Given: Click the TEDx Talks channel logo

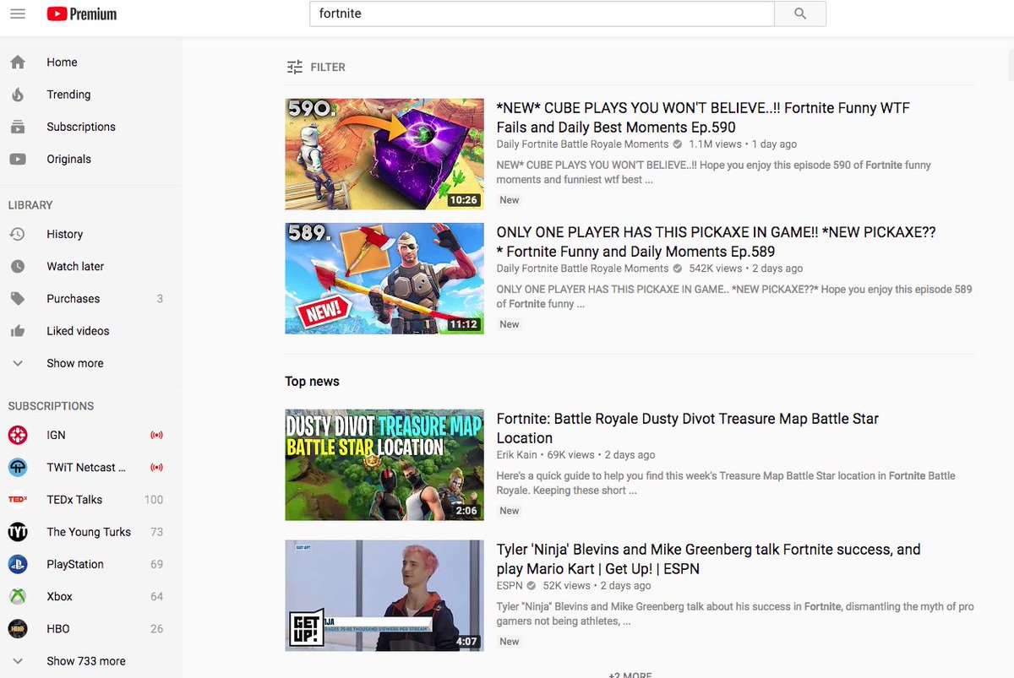Looking at the screenshot, I should pos(18,499).
